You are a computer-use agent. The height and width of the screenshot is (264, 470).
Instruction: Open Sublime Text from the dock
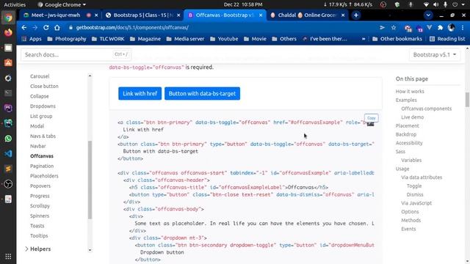(8, 169)
